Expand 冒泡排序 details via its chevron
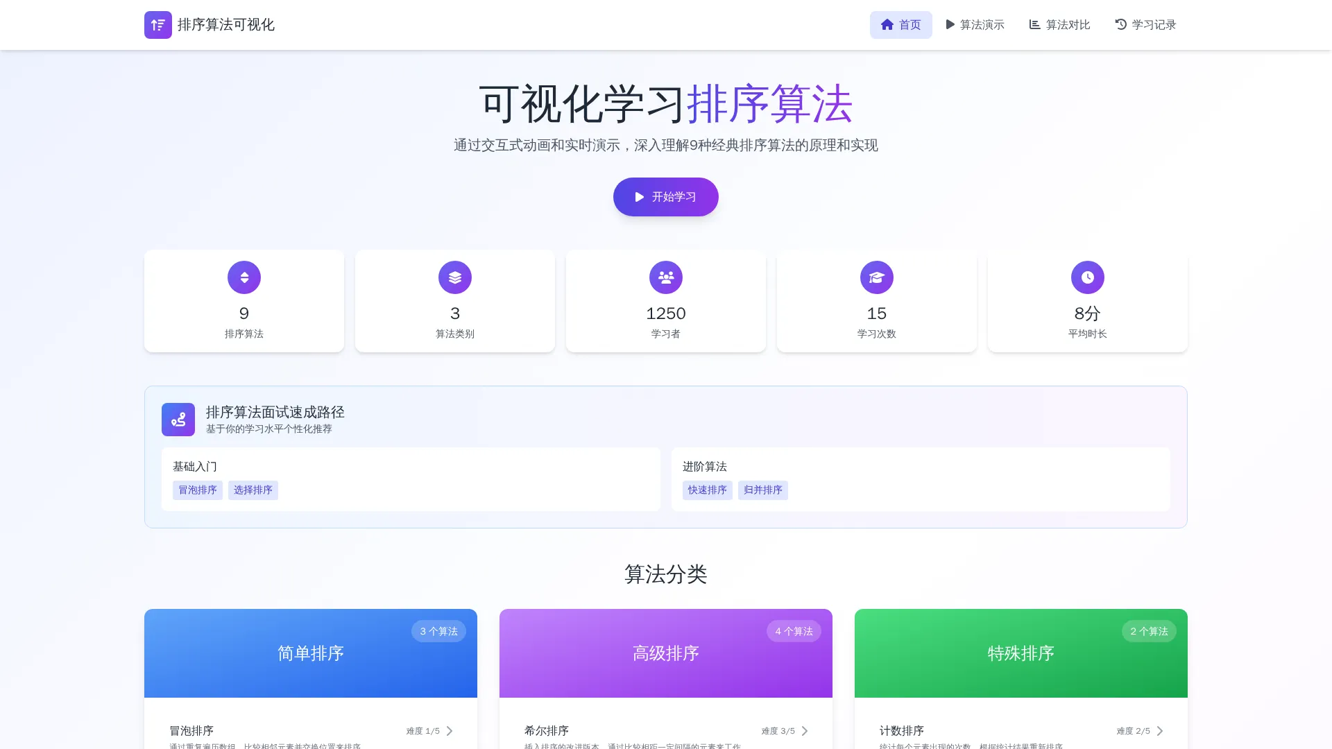This screenshot has height=749, width=1332. (450, 730)
